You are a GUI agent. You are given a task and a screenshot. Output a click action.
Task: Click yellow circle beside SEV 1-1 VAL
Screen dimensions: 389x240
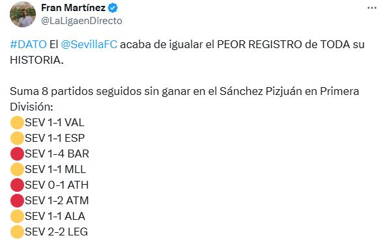17,122
